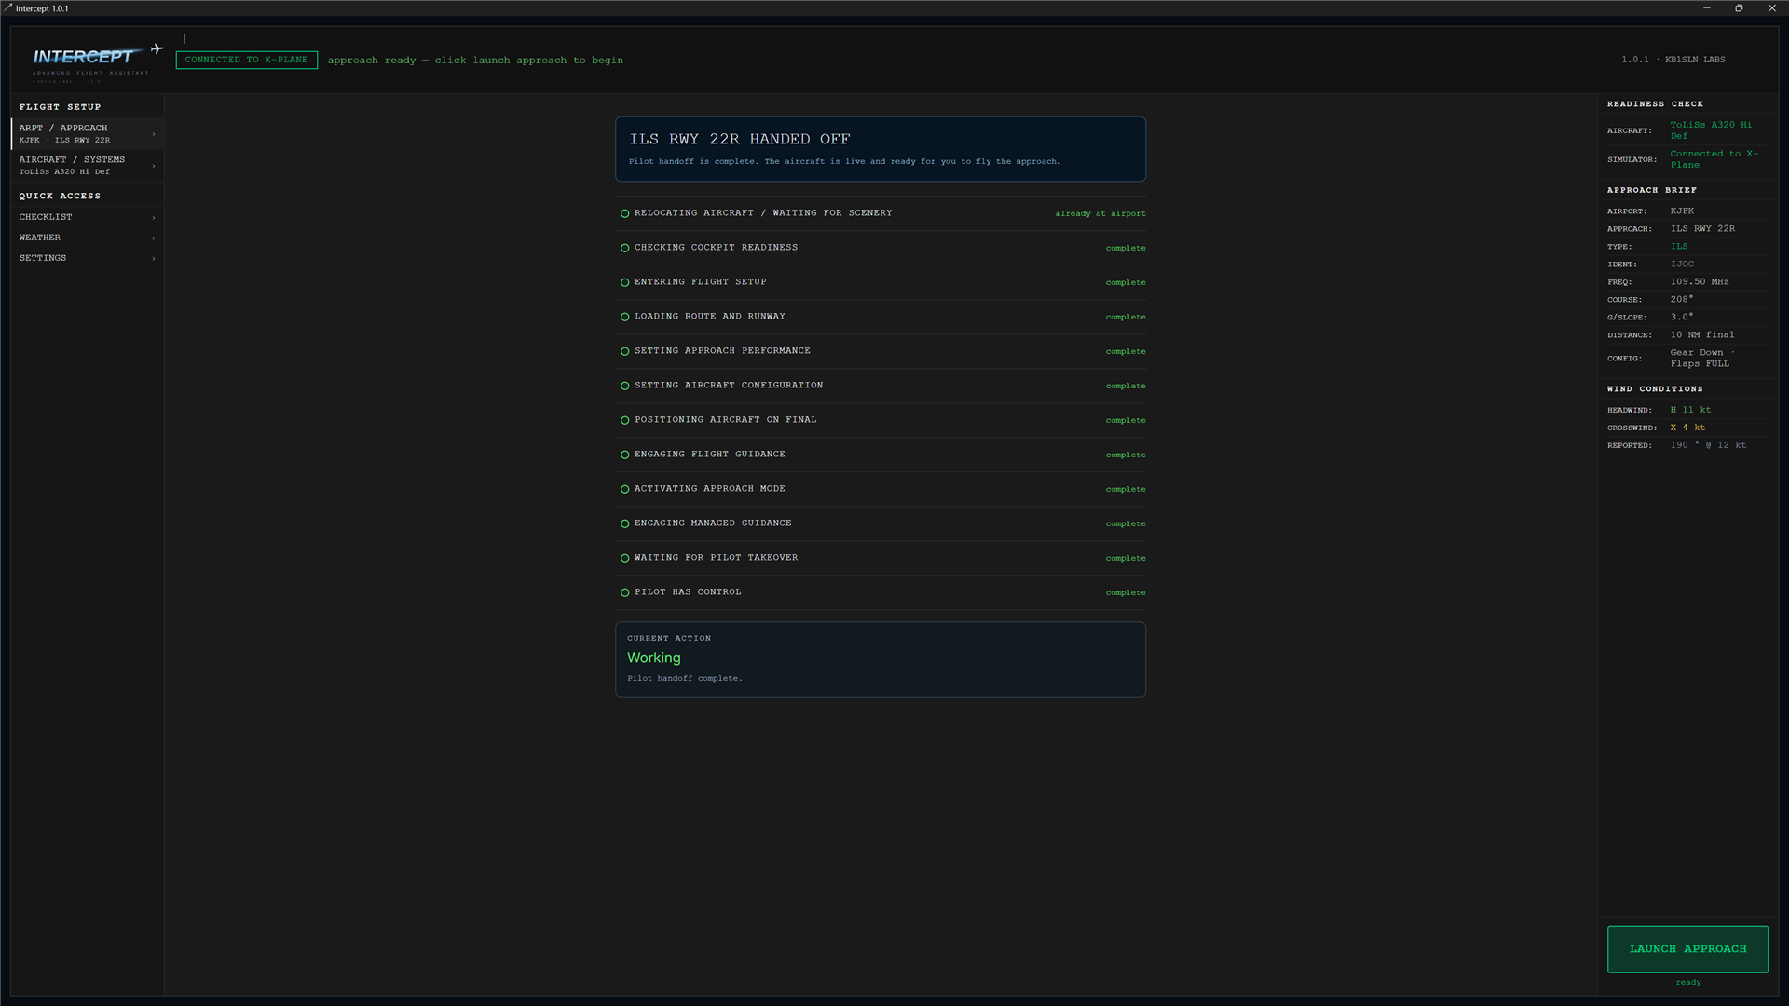
Task: Click the LAUNCH APPROACH button
Action: tap(1687, 949)
